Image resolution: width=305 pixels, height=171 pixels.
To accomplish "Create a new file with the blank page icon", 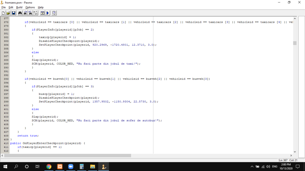I will point(3,13).
